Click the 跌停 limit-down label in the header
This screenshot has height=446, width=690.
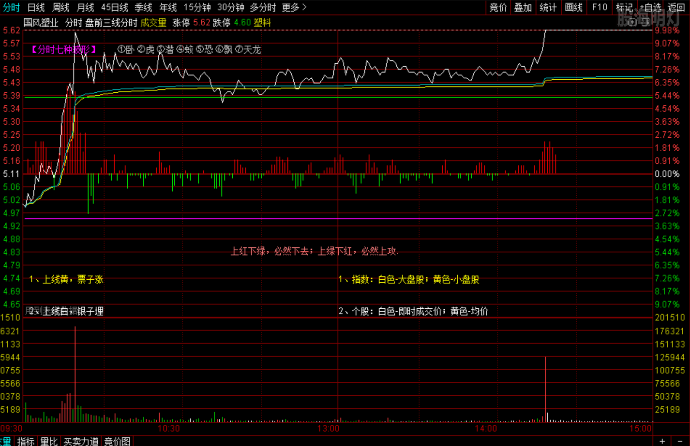(x=222, y=23)
